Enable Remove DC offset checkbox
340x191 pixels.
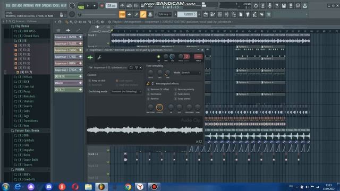point(149,90)
